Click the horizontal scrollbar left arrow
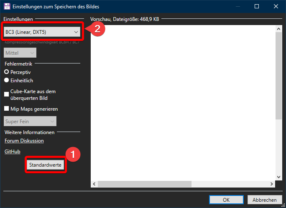Screen dimensions: 286x208 click(x=94, y=184)
